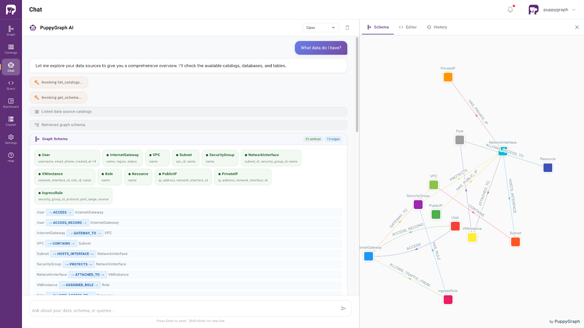Click the PuppyGraph AI robot icon

33,28
